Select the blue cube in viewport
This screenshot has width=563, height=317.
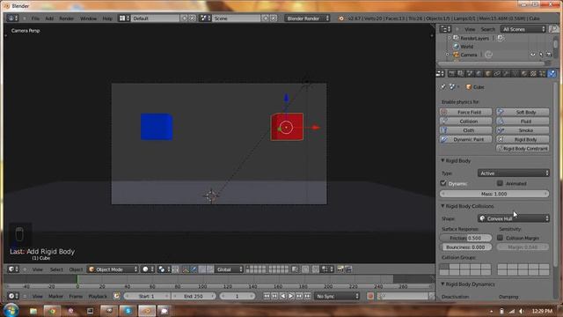[x=157, y=127]
